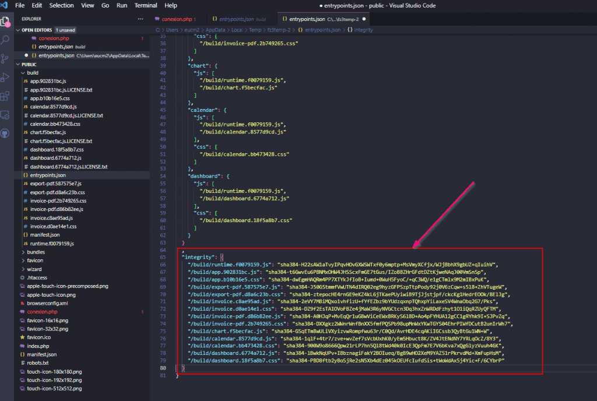Image resolution: width=597 pixels, height=401 pixels.
Task: Open the Go menu
Action: coord(106,5)
